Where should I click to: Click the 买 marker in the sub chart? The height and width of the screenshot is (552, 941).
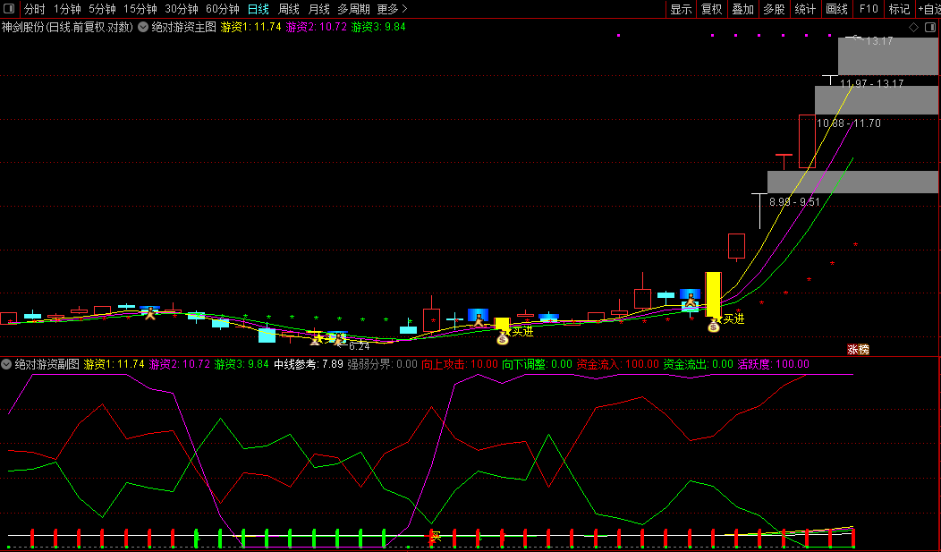coord(436,537)
